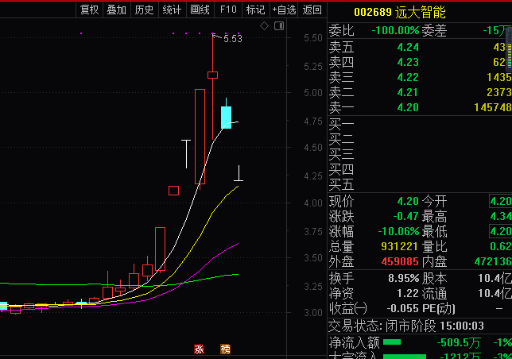This screenshot has height=359, width=512.
Task: Click the 复权 toolbar button
Action: (x=90, y=10)
